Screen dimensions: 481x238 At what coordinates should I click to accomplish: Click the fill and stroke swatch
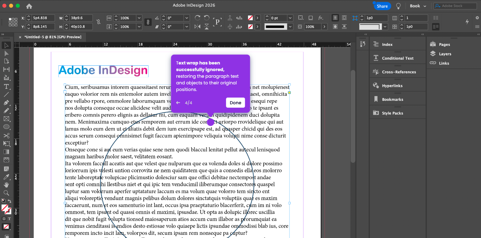tap(5, 209)
